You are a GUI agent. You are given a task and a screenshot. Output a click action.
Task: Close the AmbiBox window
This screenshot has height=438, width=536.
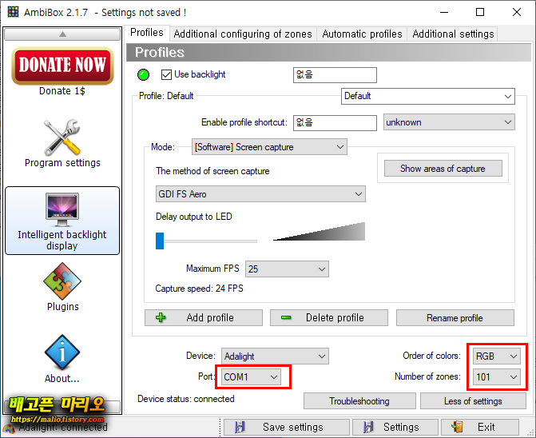click(x=517, y=12)
